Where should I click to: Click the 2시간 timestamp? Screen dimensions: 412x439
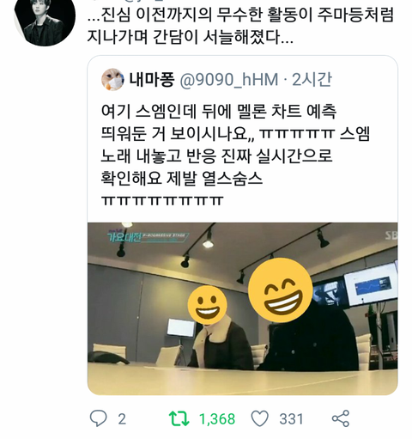pos(312,80)
